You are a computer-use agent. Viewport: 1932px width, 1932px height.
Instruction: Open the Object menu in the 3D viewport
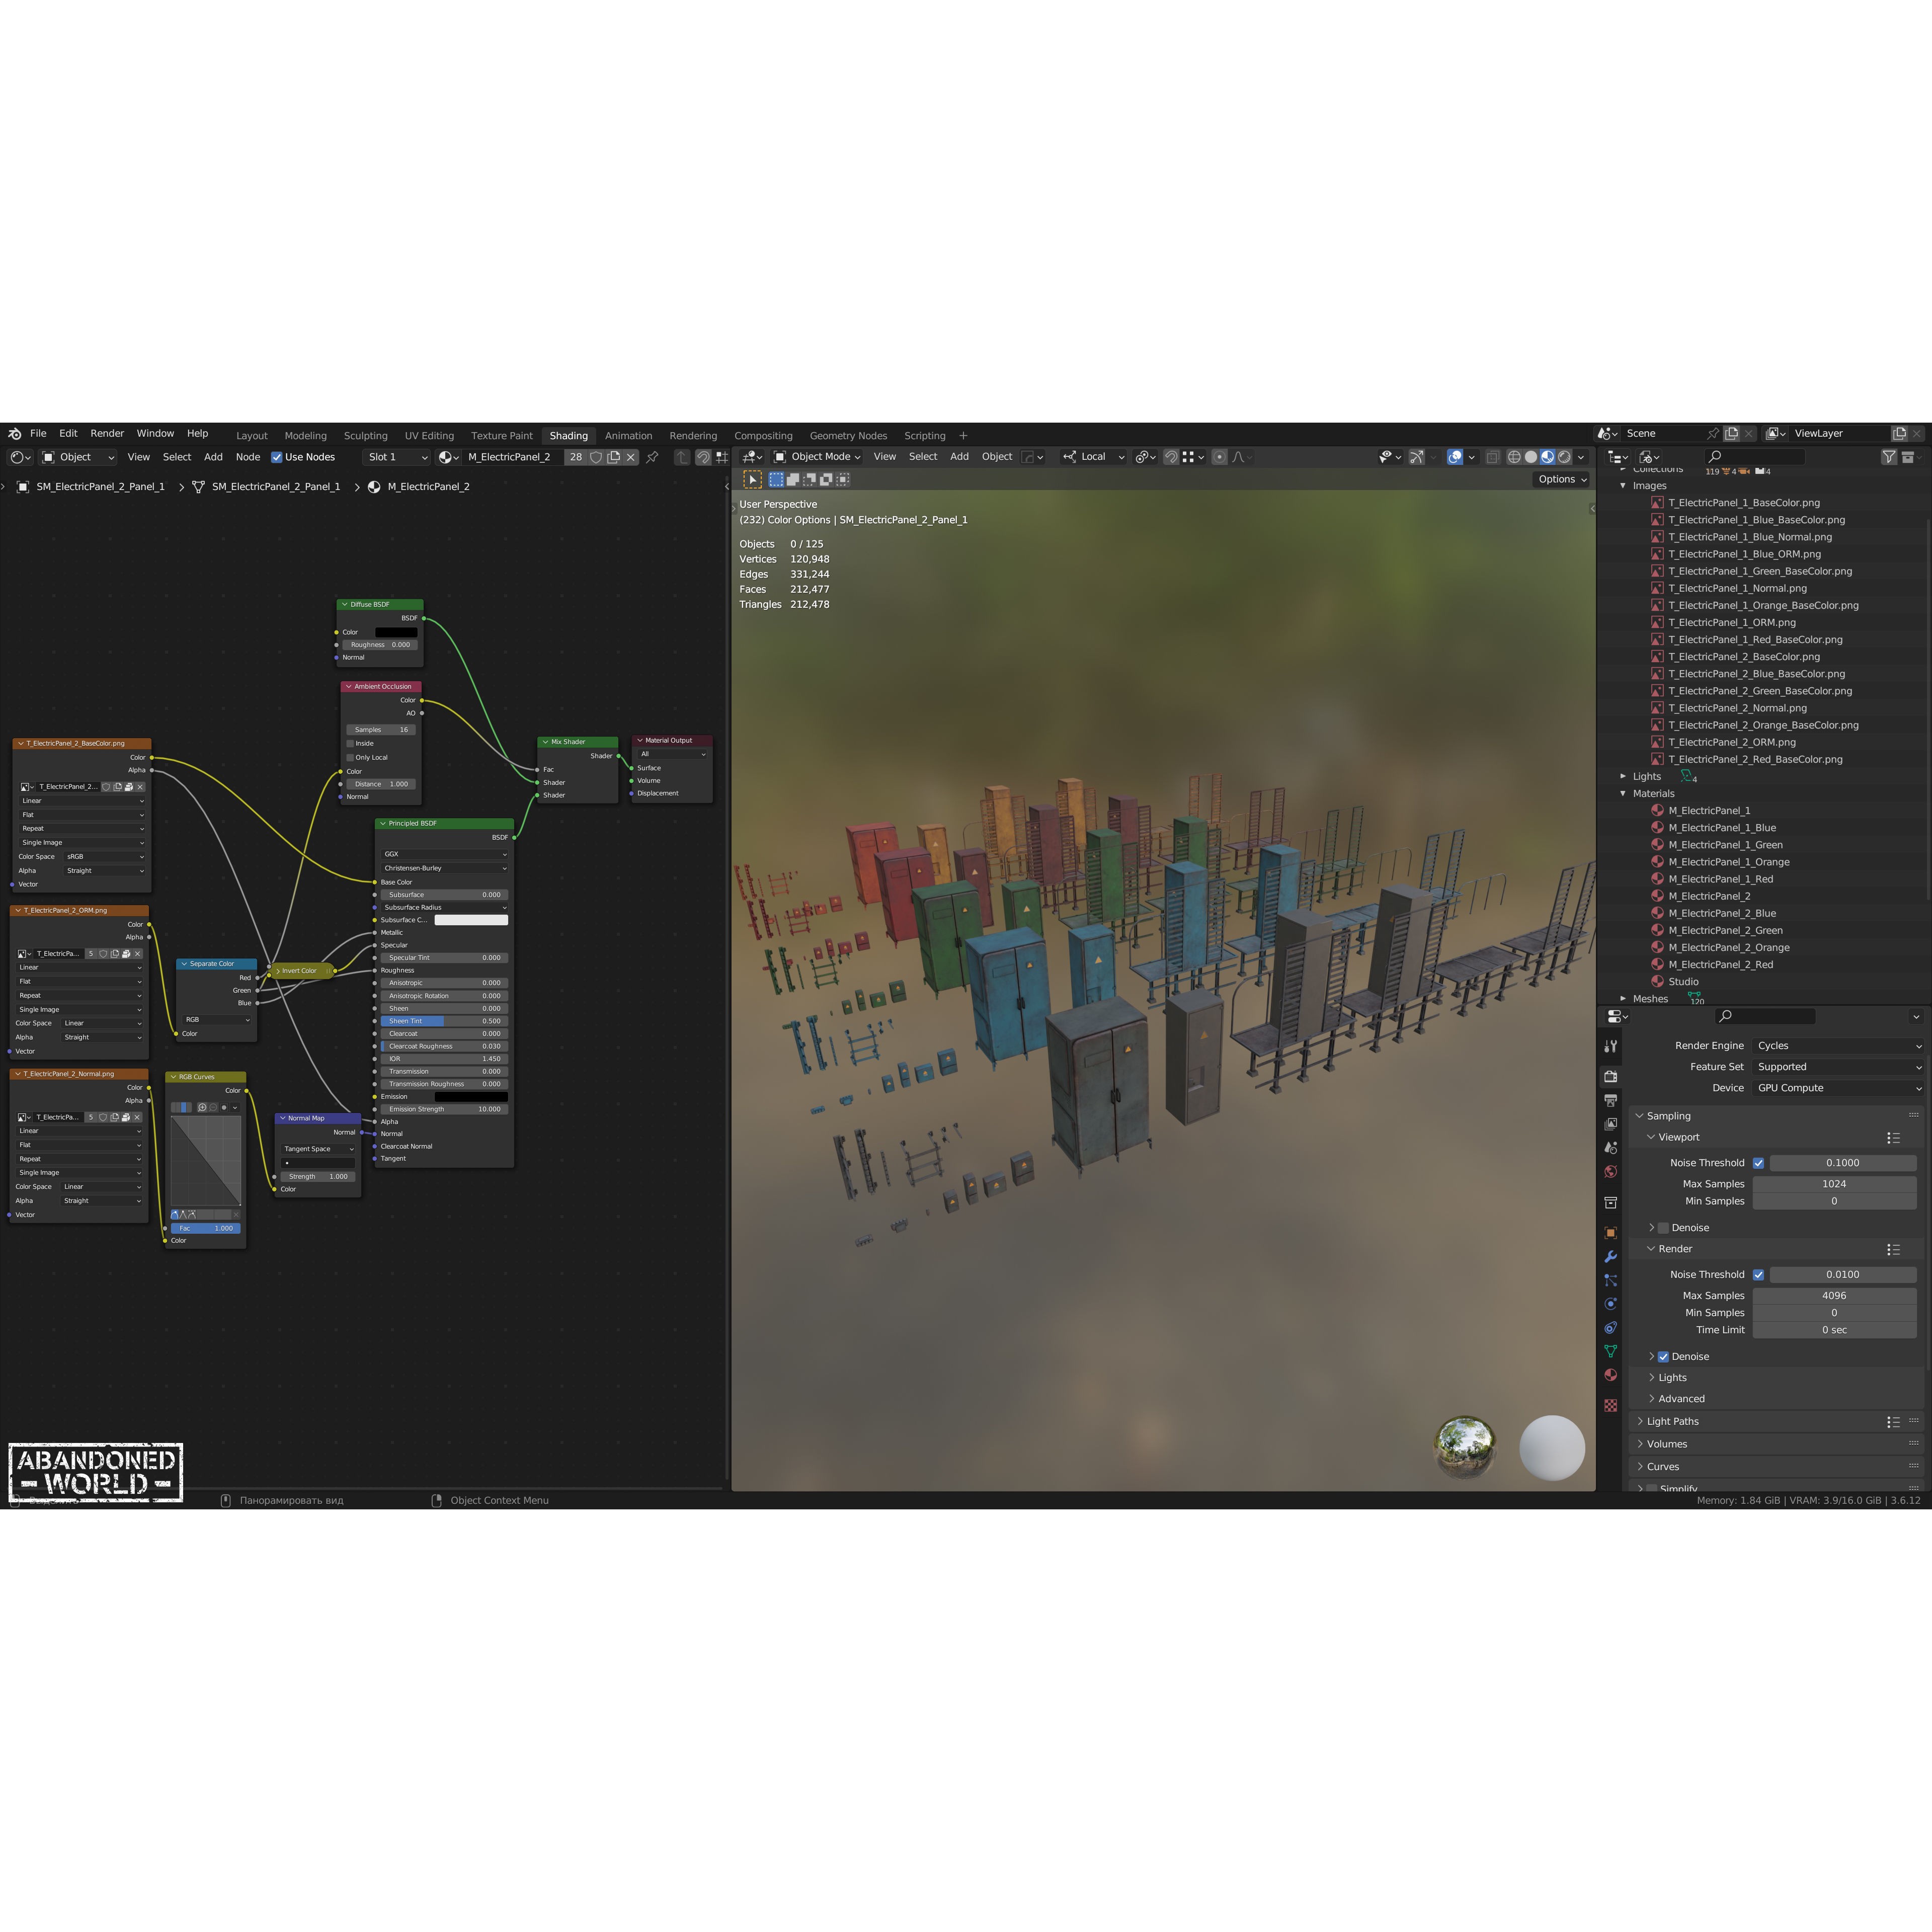tap(996, 457)
